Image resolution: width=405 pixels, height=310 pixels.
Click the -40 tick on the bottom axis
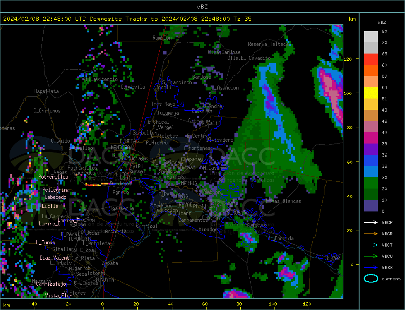click(x=33, y=304)
